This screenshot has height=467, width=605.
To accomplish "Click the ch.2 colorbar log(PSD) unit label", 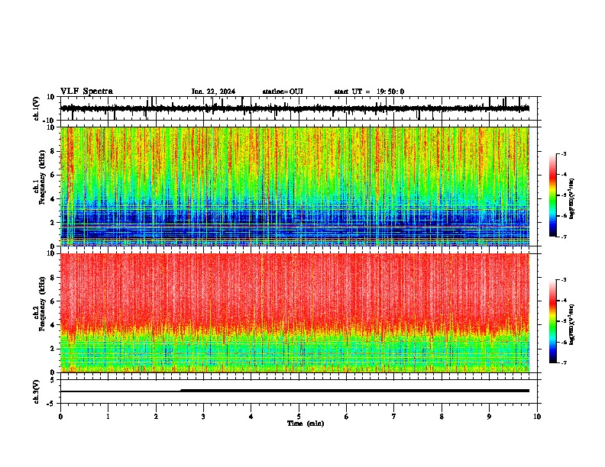I will point(572,325).
